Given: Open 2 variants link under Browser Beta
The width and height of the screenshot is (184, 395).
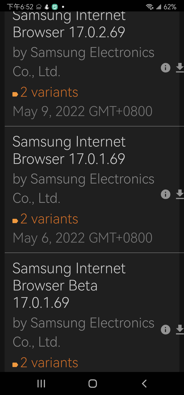Looking at the screenshot, I should coord(49,363).
